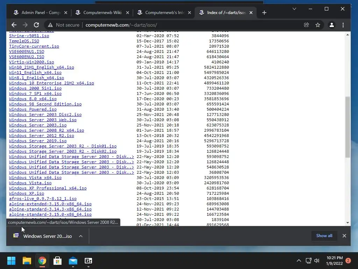Click the page scrollbar up arrow
Screen dimensions: 358x269
(x=348, y=35)
